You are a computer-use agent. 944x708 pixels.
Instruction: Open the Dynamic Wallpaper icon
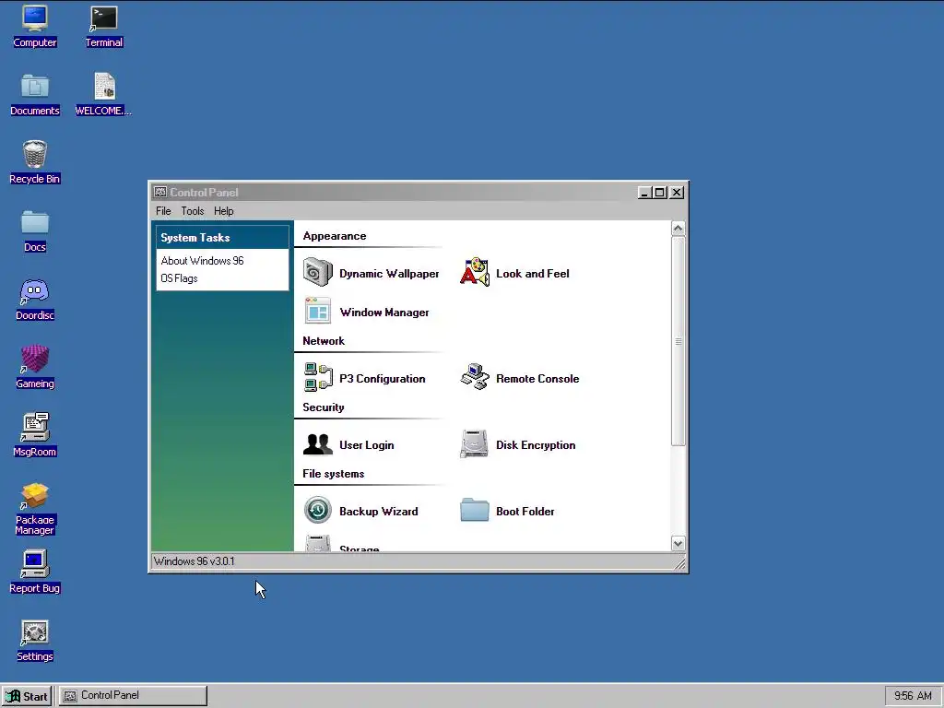(x=317, y=273)
